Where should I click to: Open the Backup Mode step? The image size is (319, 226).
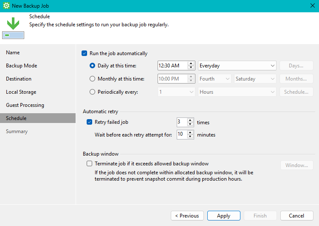click(22, 66)
